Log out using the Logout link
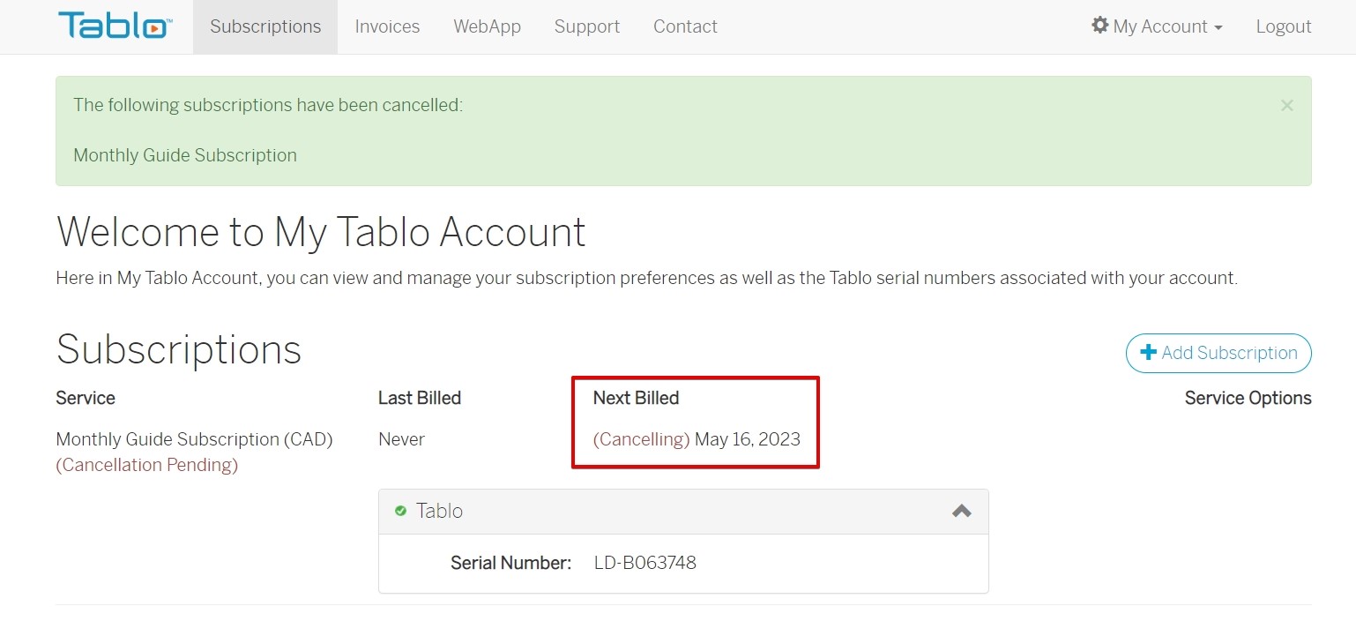Screen dimensions: 1356x621 point(1284,26)
